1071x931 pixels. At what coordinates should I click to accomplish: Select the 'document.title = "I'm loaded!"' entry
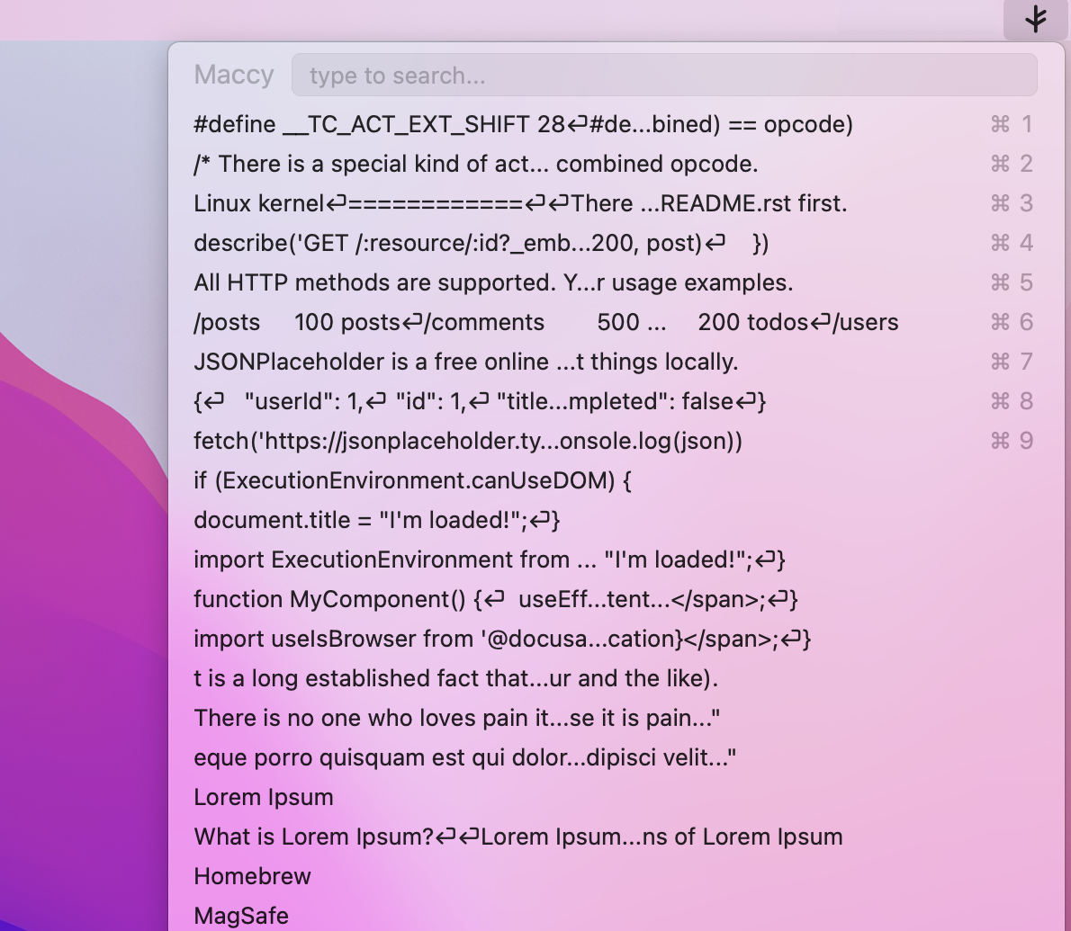(x=616, y=520)
